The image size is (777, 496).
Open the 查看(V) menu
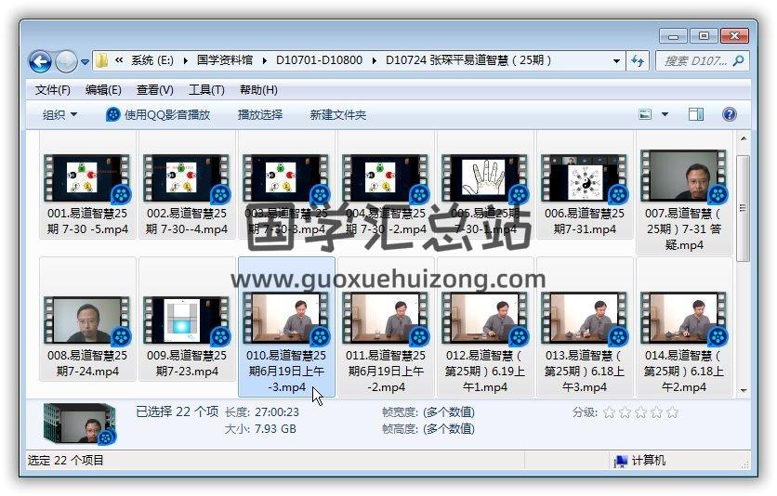pyautogui.click(x=155, y=90)
